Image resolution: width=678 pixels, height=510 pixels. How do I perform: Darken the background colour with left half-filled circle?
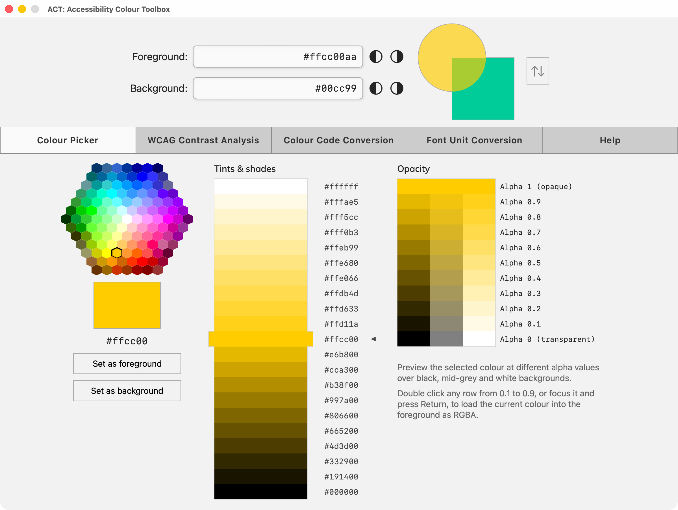coord(376,88)
